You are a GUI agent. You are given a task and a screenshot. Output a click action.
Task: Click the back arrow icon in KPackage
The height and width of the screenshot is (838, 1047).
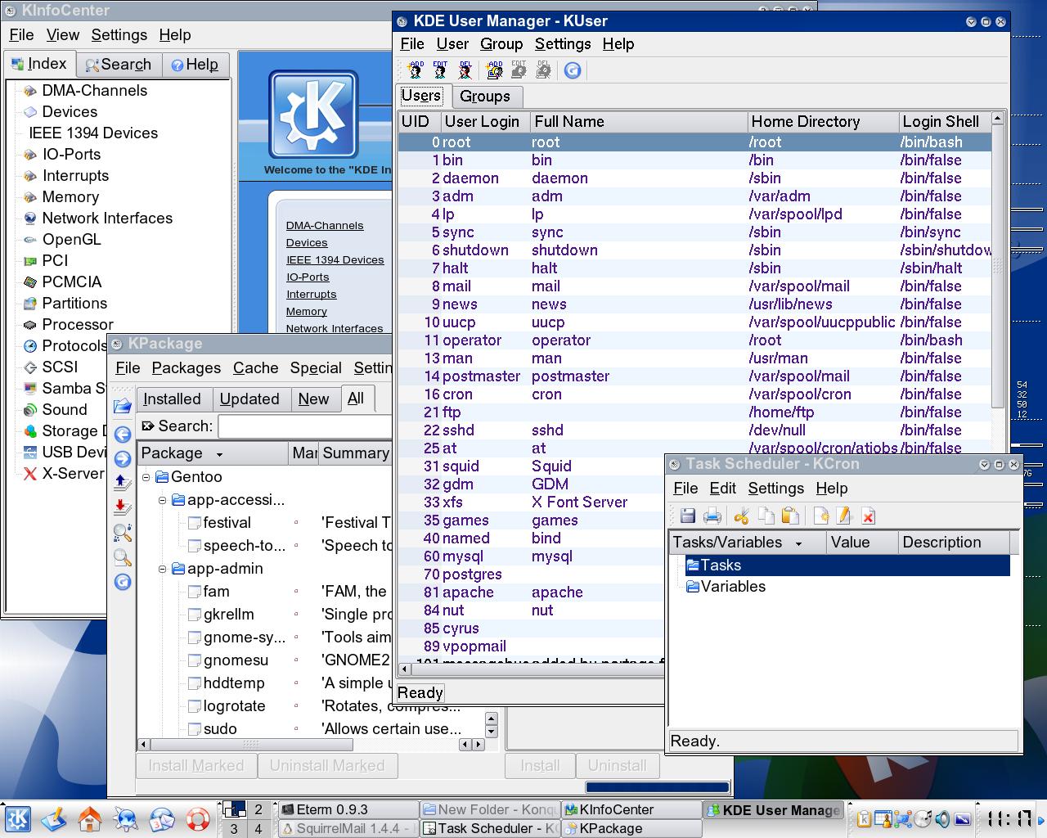click(x=123, y=434)
